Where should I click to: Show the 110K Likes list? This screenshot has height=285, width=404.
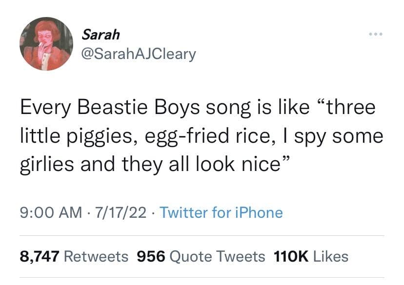tap(311, 256)
